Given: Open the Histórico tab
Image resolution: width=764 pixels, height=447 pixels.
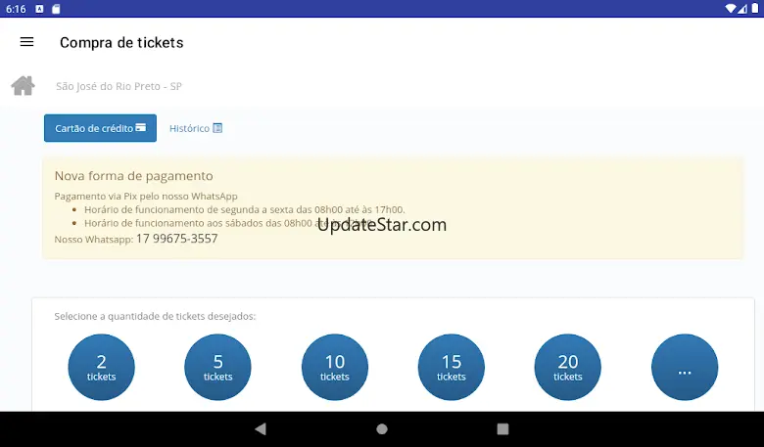Looking at the screenshot, I should [x=196, y=128].
